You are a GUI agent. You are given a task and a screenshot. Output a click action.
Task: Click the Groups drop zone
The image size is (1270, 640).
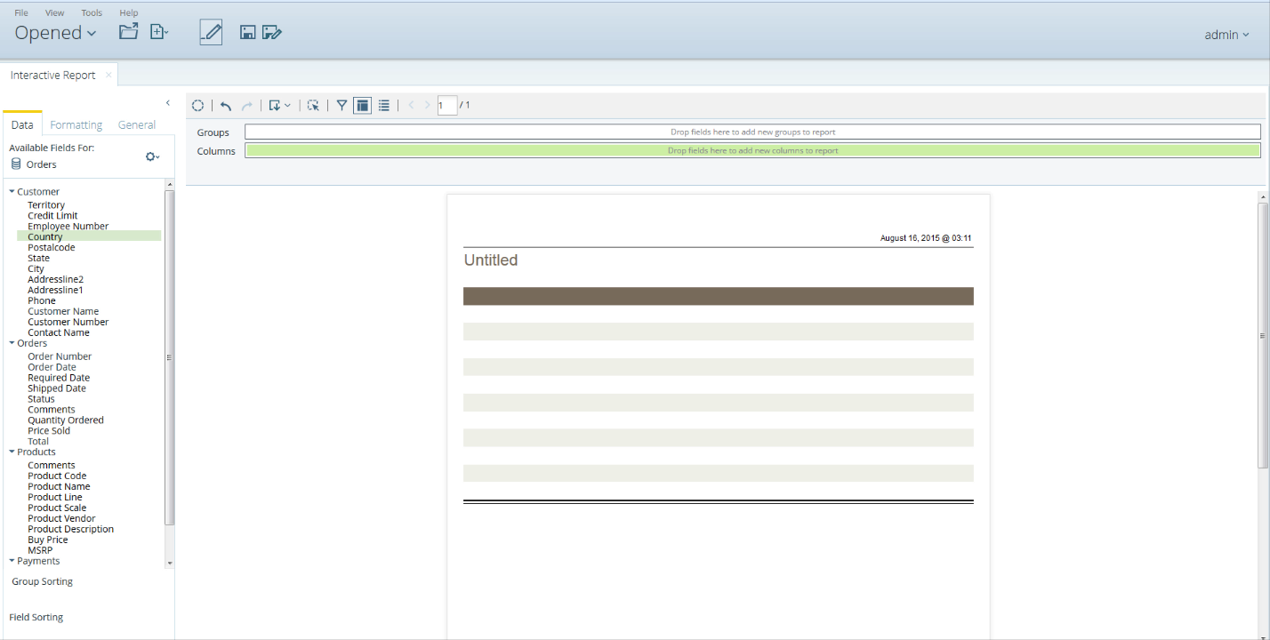tap(752, 132)
